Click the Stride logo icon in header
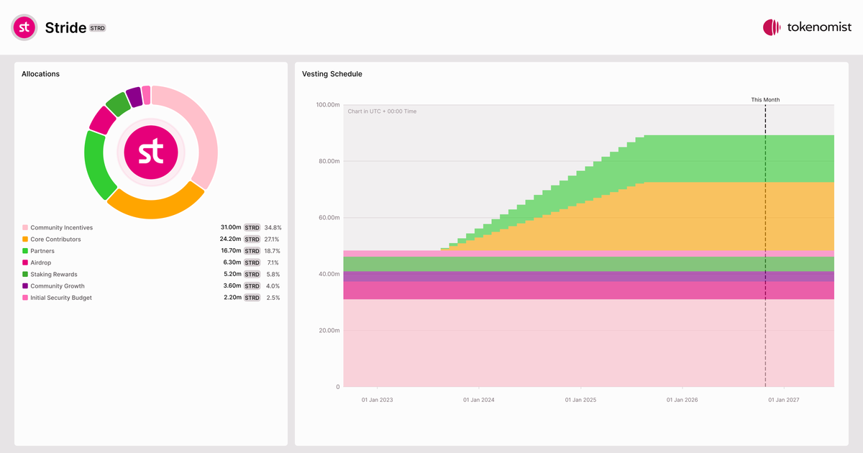The height and width of the screenshot is (453, 863). [24, 27]
